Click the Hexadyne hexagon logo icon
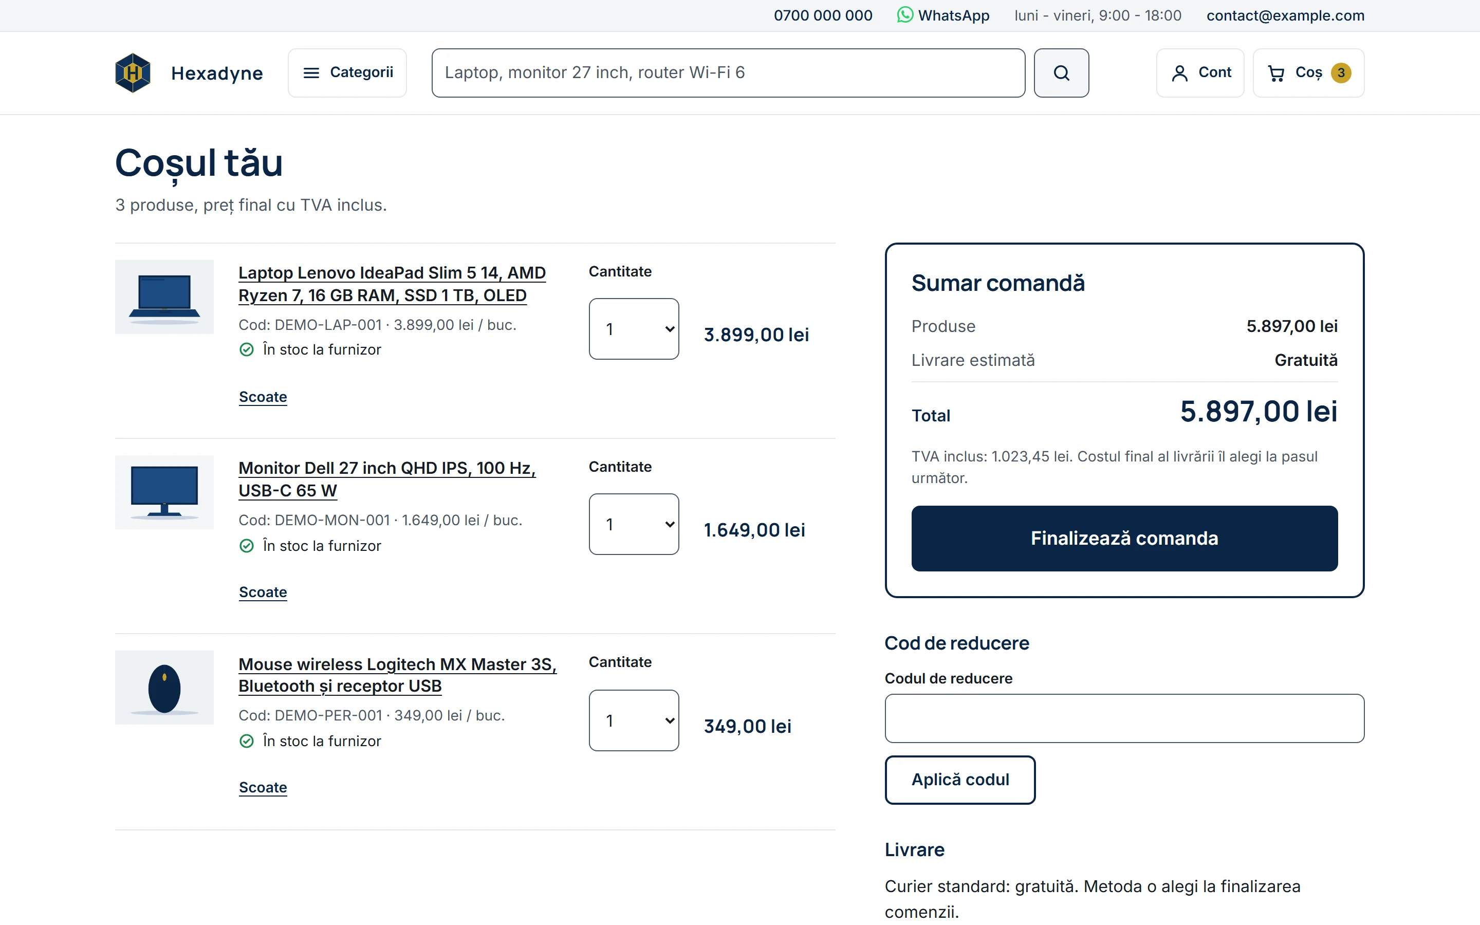1480x925 pixels. click(x=133, y=73)
